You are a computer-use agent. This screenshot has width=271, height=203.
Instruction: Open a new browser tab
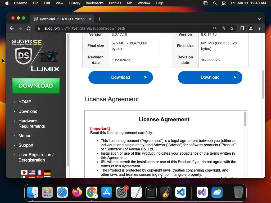coord(100,19)
